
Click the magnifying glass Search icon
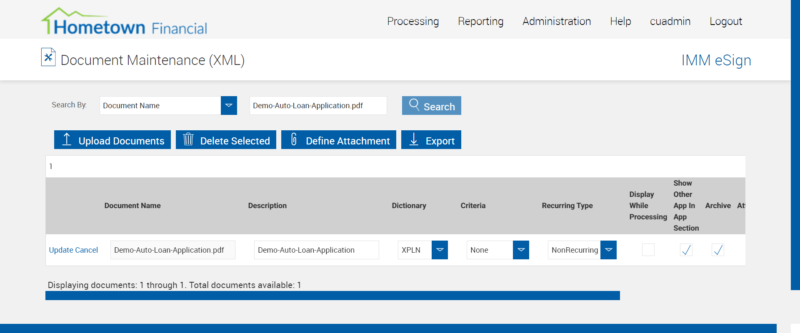pos(414,104)
